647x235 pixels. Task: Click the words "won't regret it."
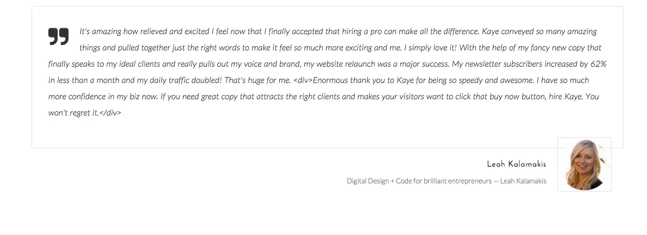pyautogui.click(x=73, y=113)
